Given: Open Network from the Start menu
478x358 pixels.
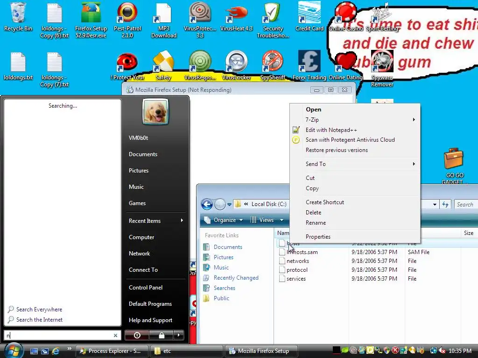Looking at the screenshot, I should (x=139, y=253).
